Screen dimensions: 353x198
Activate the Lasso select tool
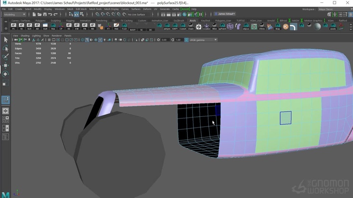[5, 49]
